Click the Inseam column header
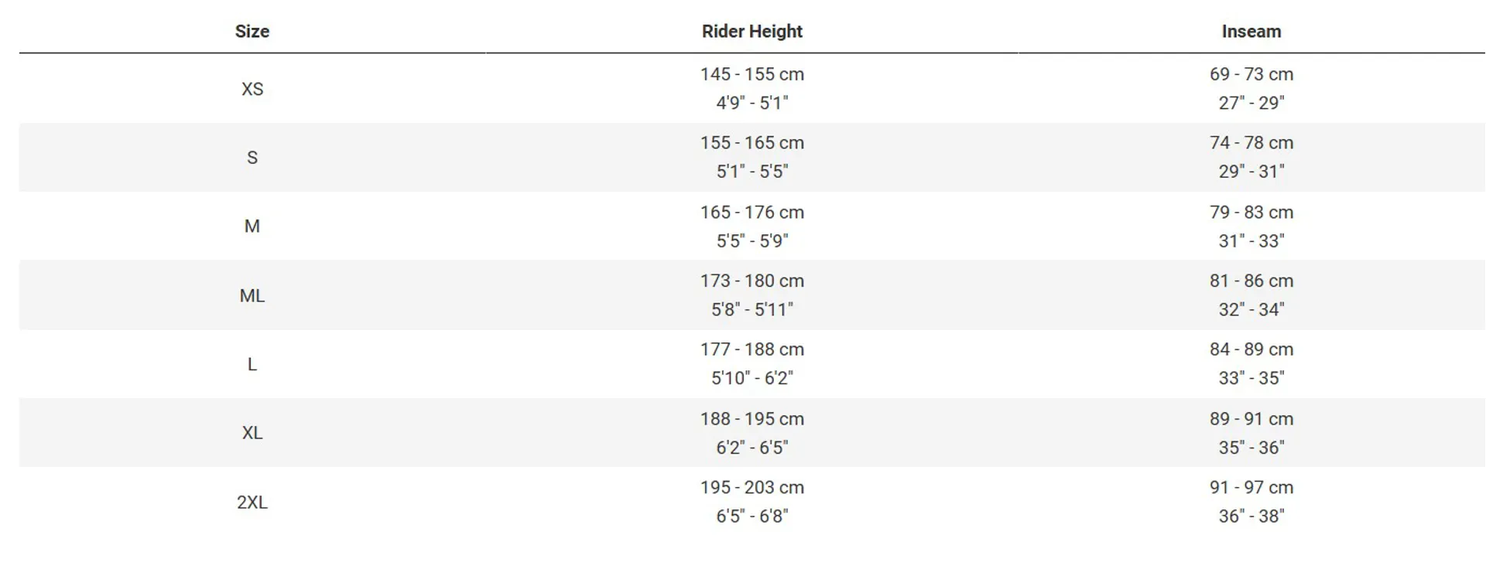1486x562 pixels. point(1251,32)
